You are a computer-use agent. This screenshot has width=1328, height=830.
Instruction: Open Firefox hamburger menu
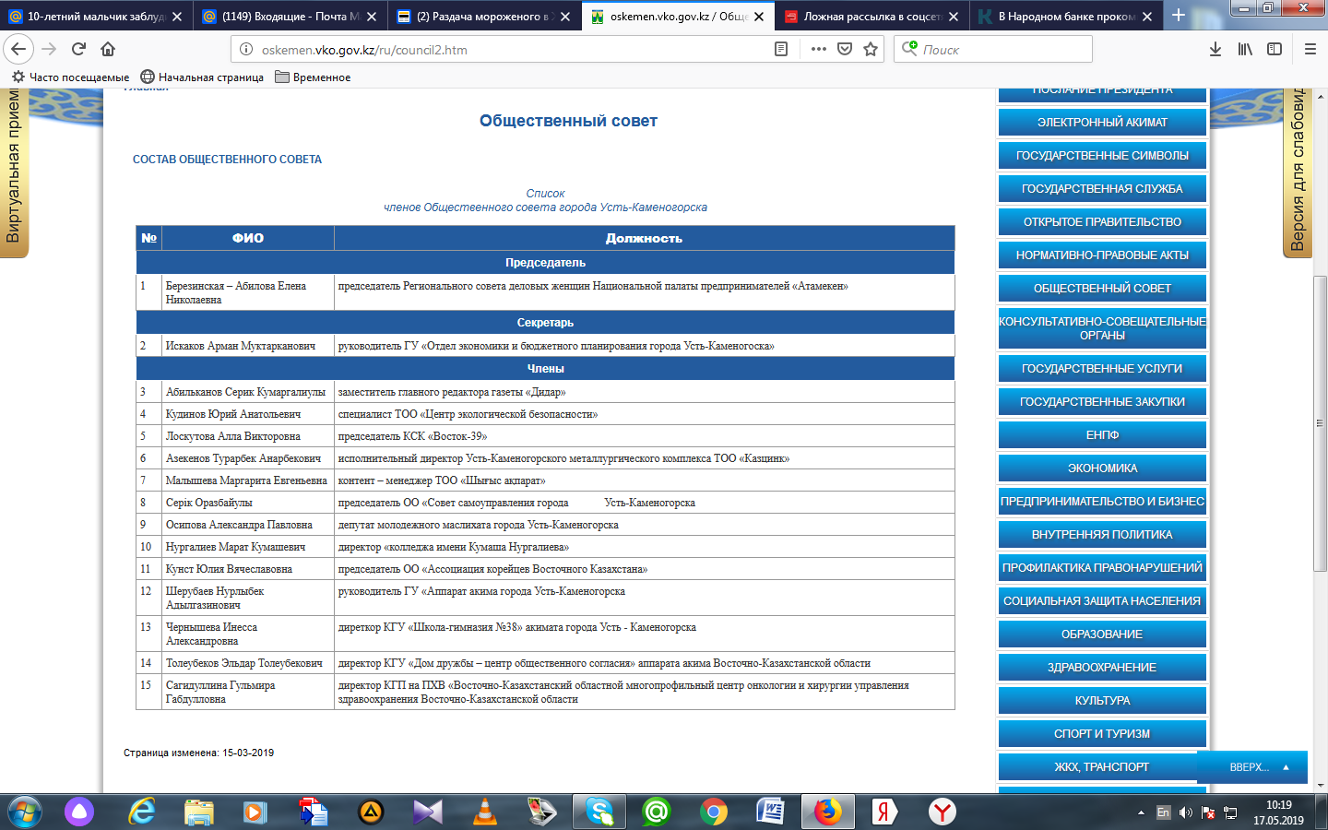pyautogui.click(x=1310, y=49)
